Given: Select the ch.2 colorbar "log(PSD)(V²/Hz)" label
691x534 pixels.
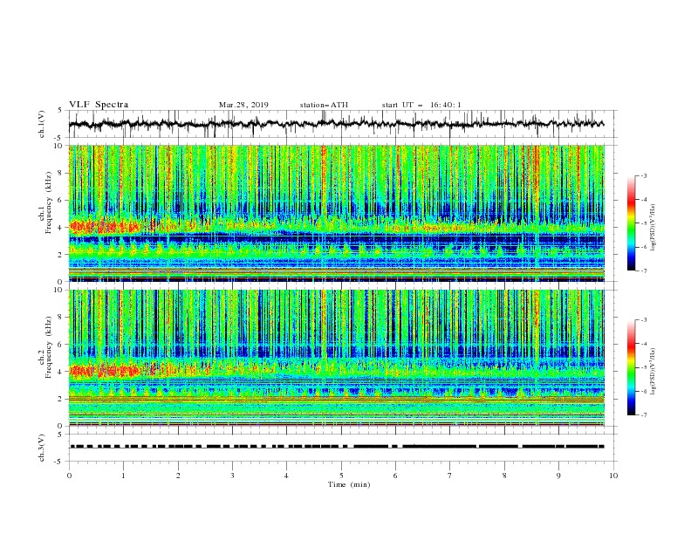Looking at the screenshot, I should click(654, 371).
